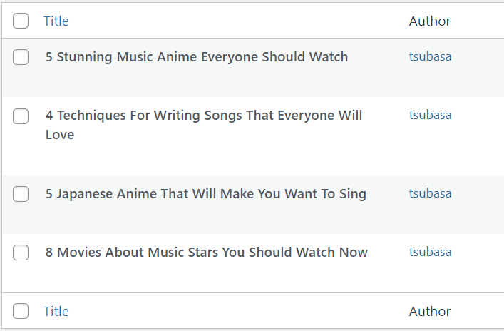504x331 pixels.
Task: Open the post 5 Stunning Music Anime Everyone Should Watch
Action: pos(197,57)
